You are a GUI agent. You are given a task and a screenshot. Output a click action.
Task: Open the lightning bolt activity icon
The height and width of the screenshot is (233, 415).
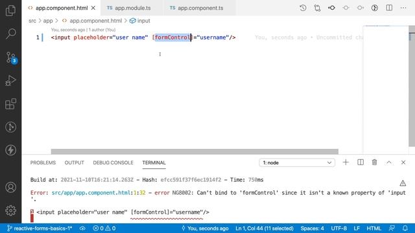point(10,150)
